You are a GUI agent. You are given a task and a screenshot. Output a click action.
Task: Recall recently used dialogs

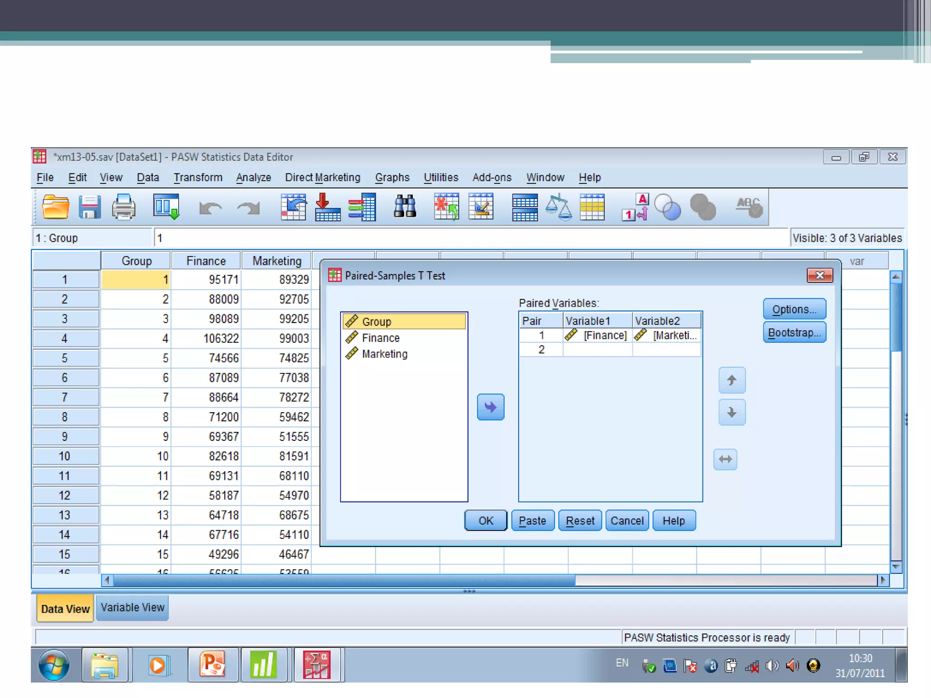(166, 207)
